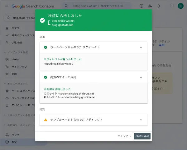Click the warning triangle beside サンプルページからの 301 リダイレクト
187x150 pixels.
pyautogui.click(x=46, y=120)
